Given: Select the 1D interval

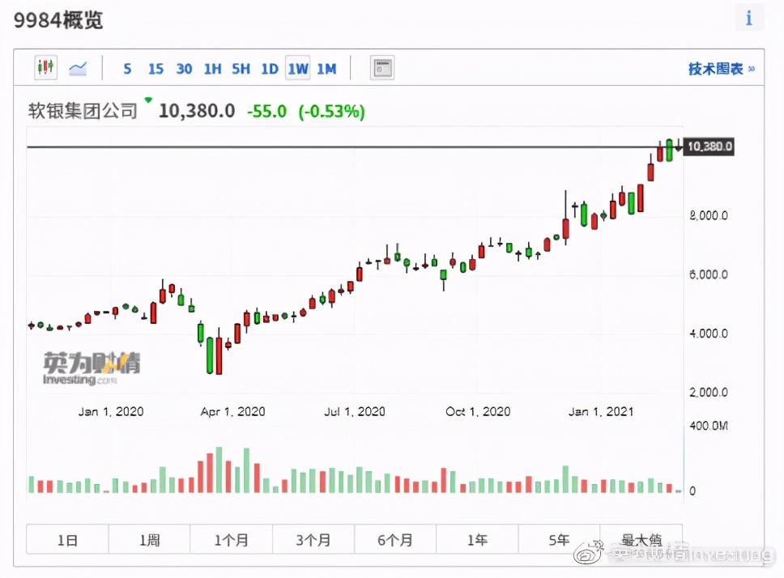Looking at the screenshot, I should coord(269,69).
